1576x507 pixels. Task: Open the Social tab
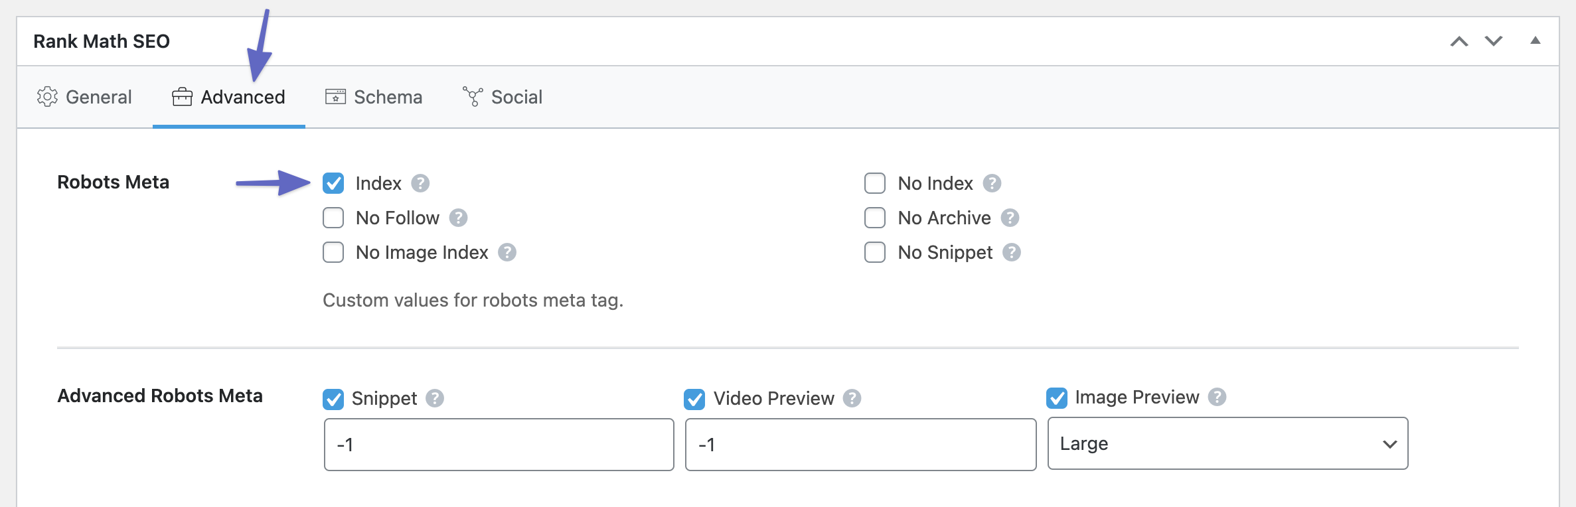[x=503, y=97]
